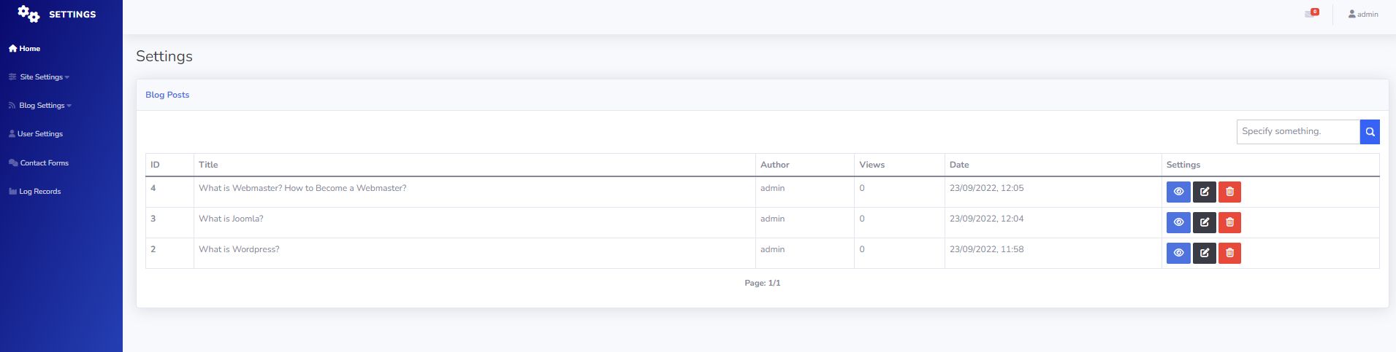
Task: View the 'What is Joomla?' post
Action: (1178, 222)
